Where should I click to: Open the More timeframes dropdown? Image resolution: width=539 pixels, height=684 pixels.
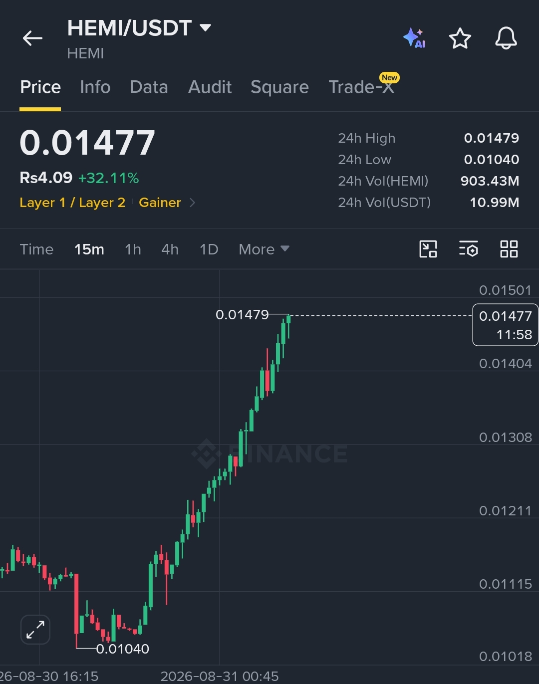[264, 249]
